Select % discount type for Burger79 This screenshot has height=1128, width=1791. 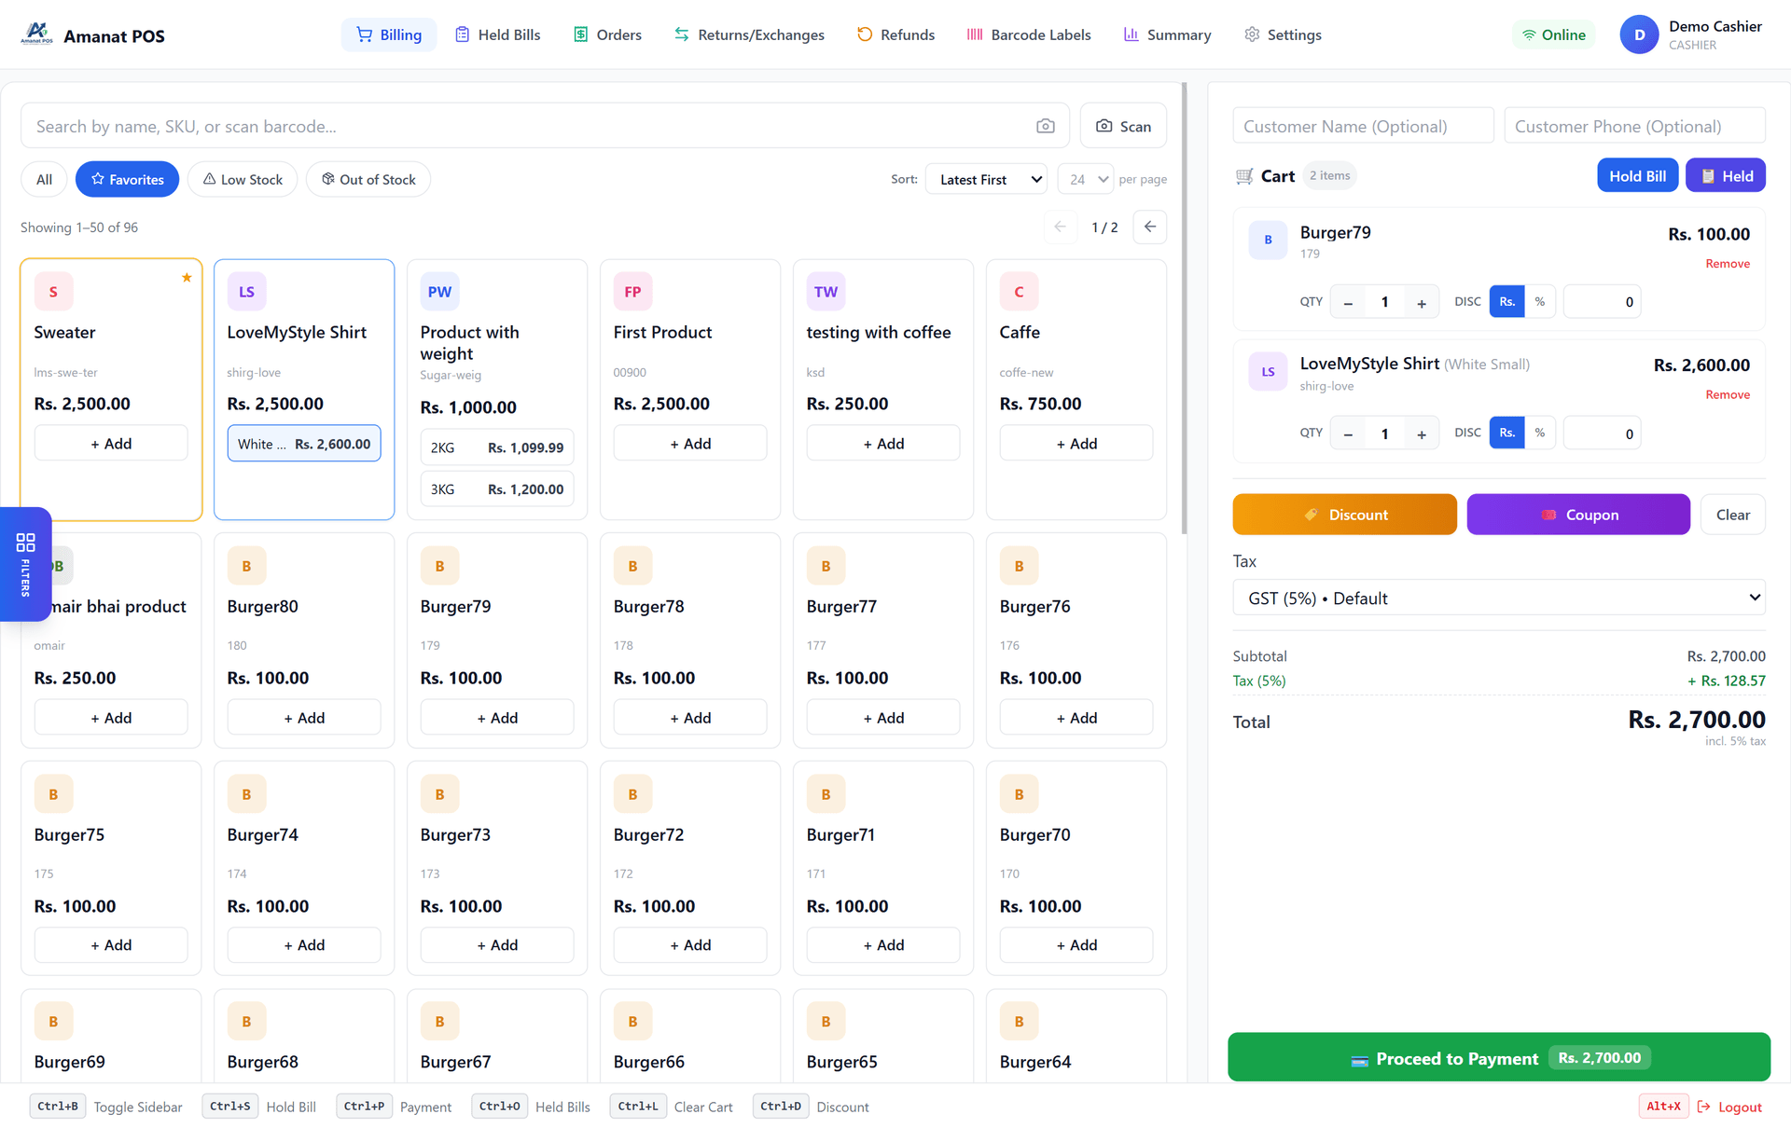[1540, 301]
